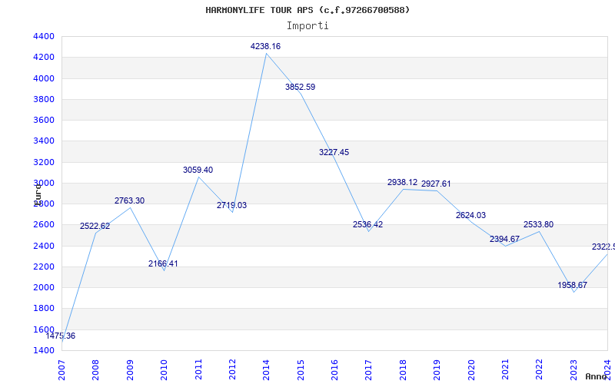This screenshot has width=615, height=384.
Task: Select the 3400 y-axis tick label
Action: (44, 141)
